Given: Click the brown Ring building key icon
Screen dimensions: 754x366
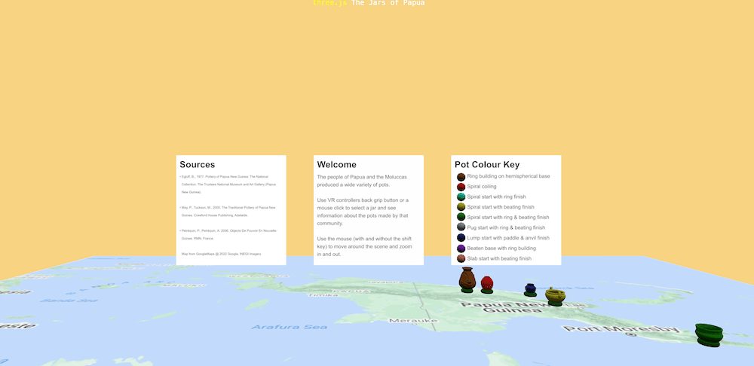Looking at the screenshot, I should tap(461, 177).
